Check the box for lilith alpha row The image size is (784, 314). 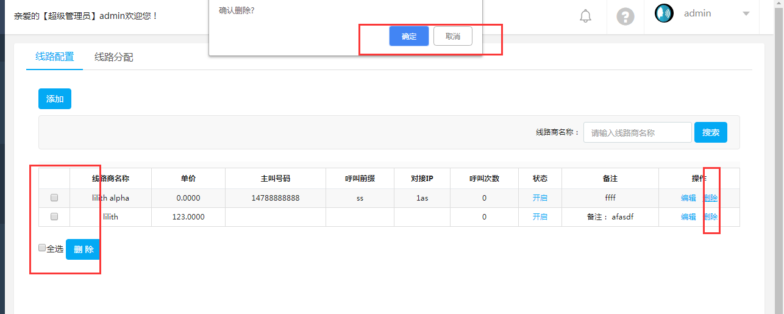[54, 198]
